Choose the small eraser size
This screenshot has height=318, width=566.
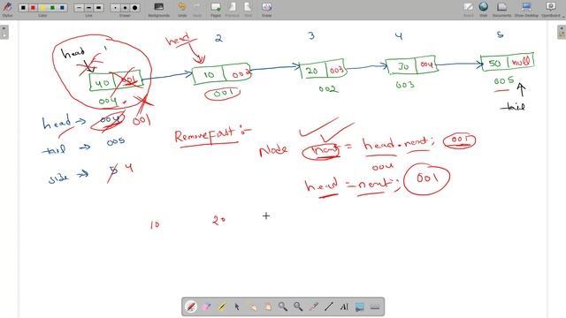coord(115,8)
